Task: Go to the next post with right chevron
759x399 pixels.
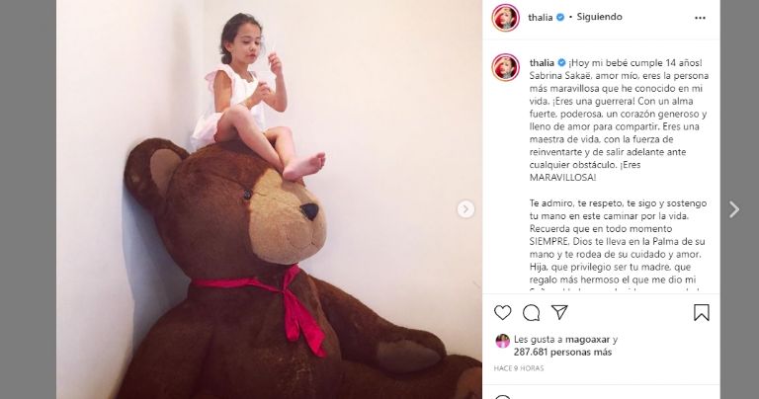Action: click(x=734, y=209)
